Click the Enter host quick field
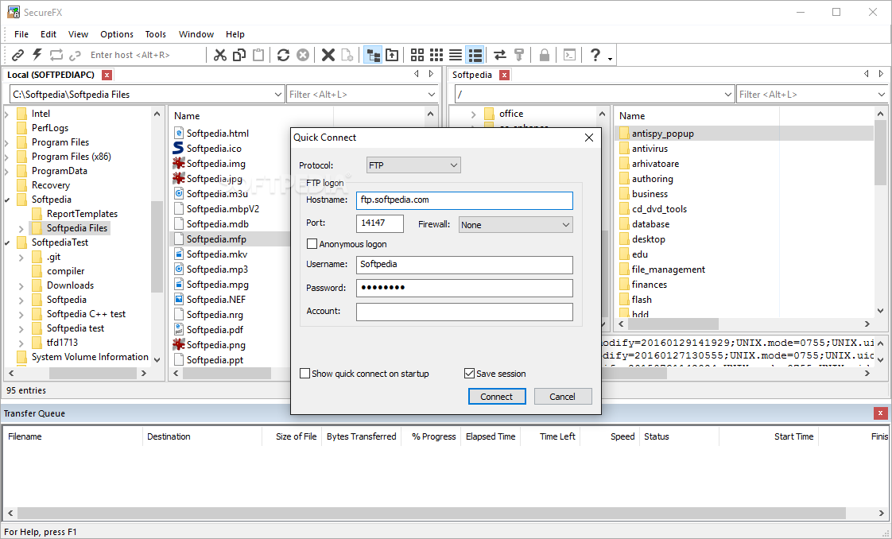 tap(145, 55)
